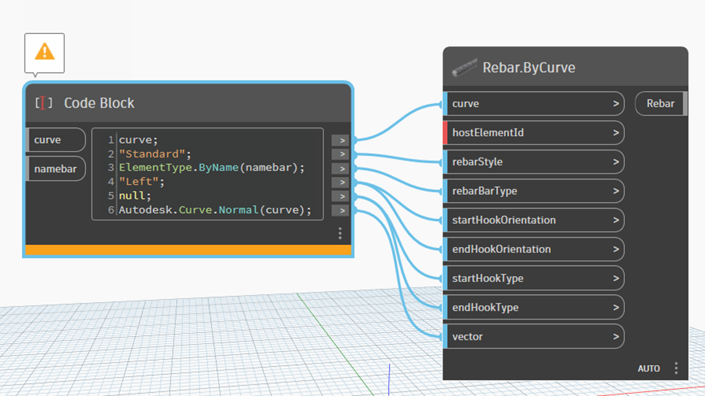The image size is (705, 396).
Task: Select the curve input port on Rebar.ByCurve
Action: coord(534,103)
